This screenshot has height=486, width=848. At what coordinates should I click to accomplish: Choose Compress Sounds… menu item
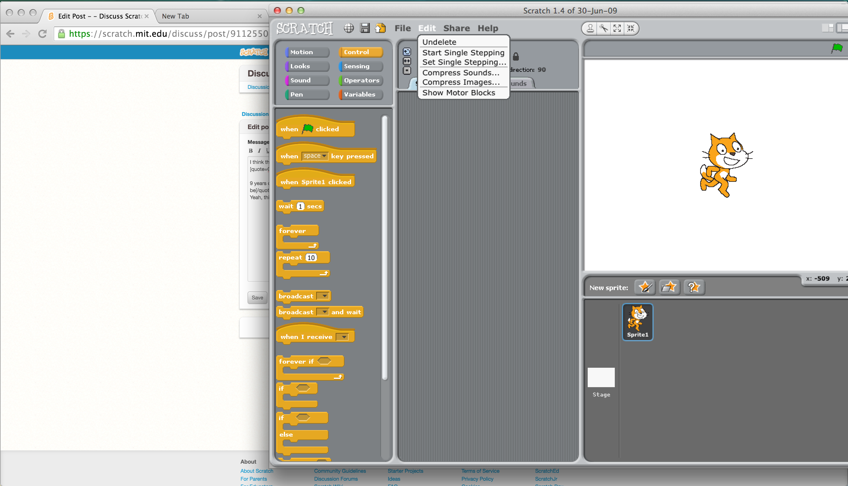pos(461,72)
